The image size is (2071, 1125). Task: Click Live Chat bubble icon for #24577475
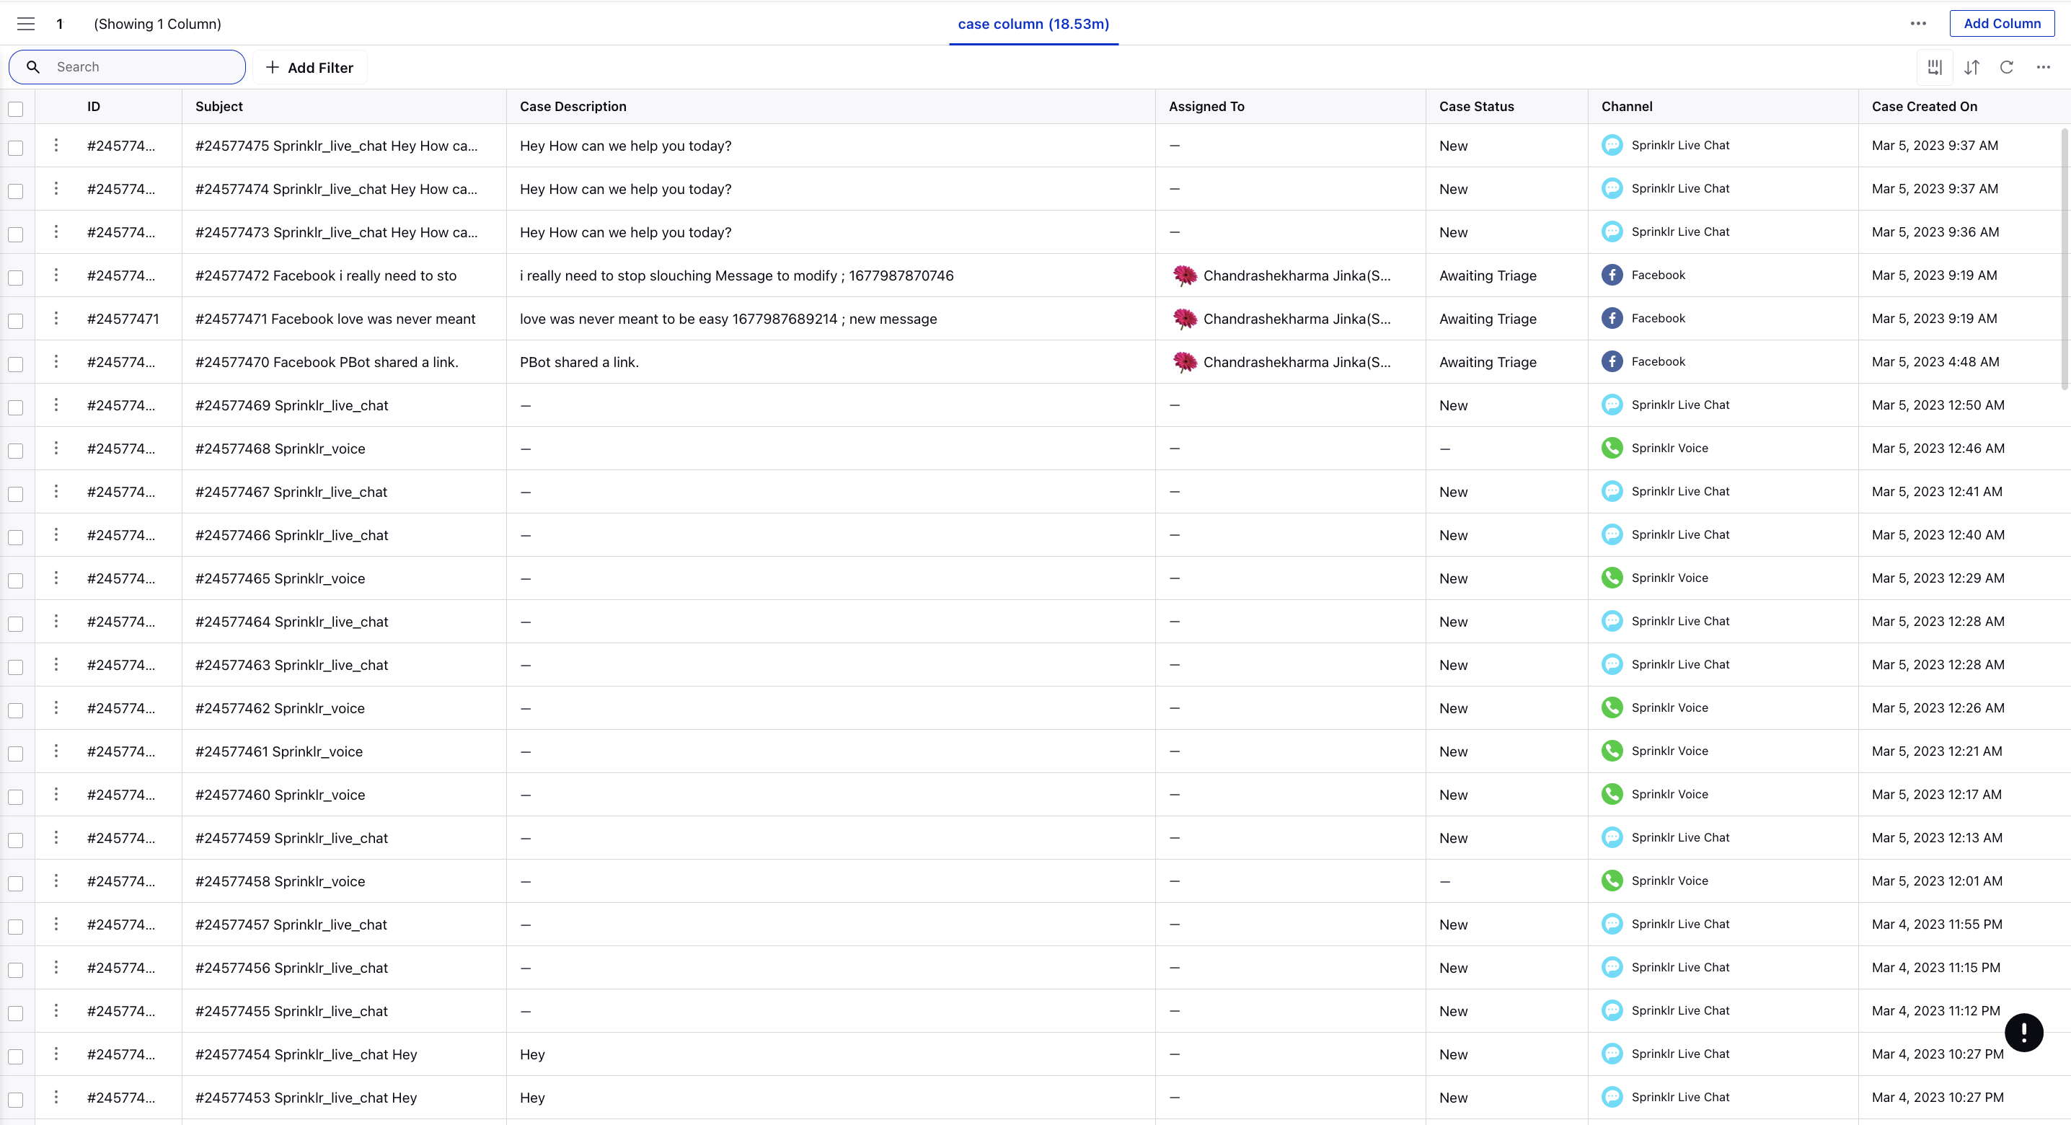coord(1611,146)
